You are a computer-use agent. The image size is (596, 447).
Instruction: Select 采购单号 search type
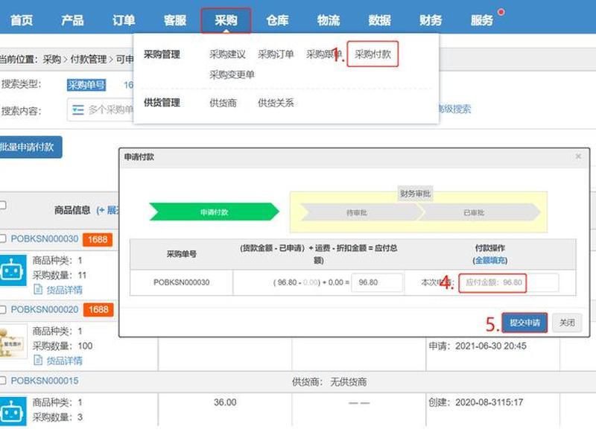86,85
